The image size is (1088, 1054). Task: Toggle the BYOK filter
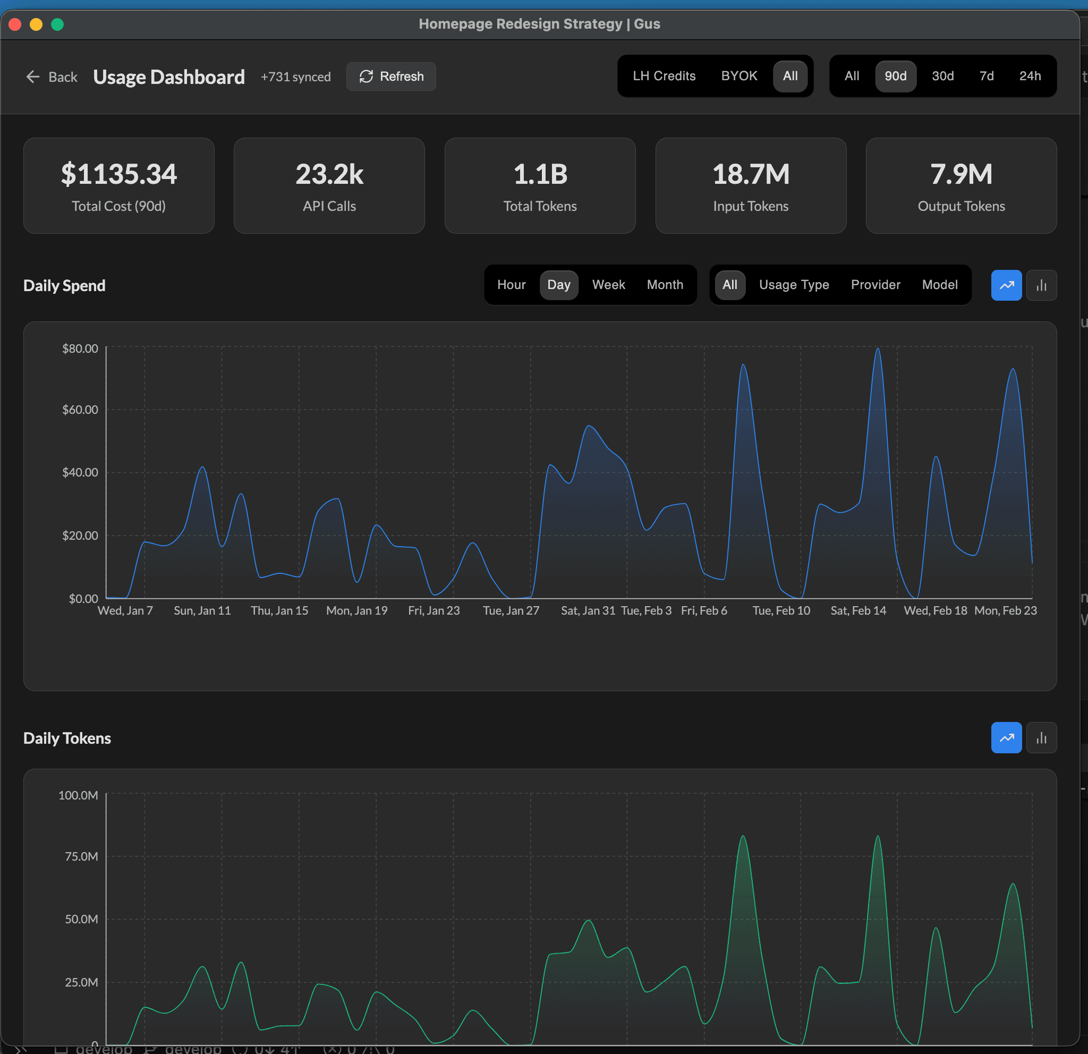pos(739,76)
